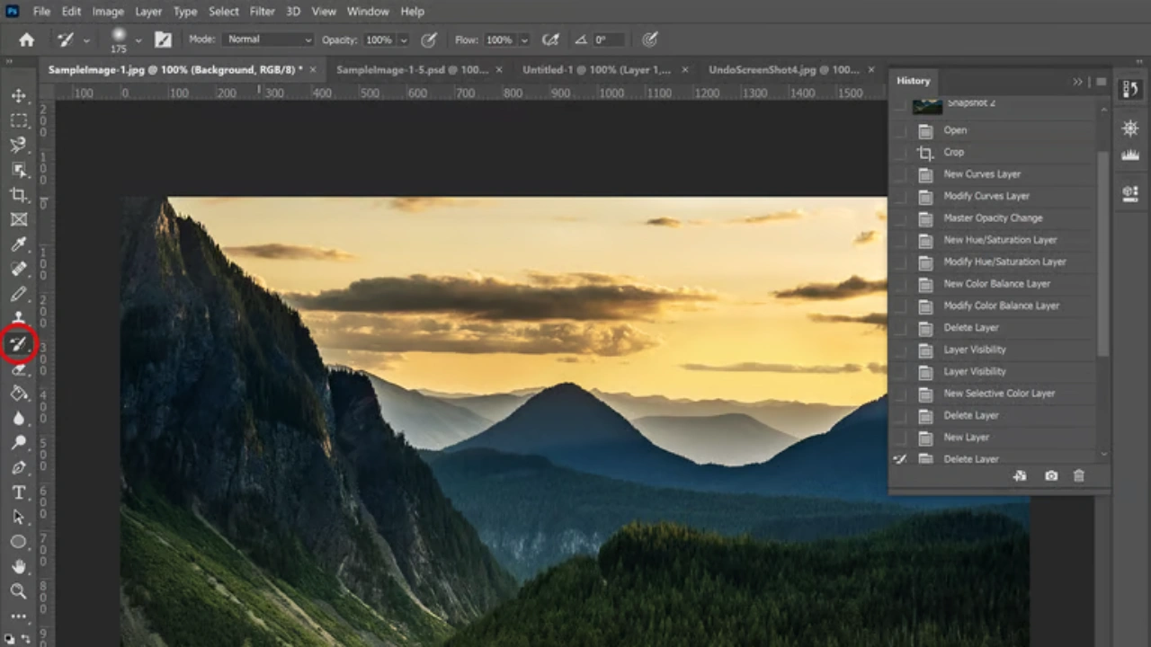Select the Crop tool in toolbar

click(x=18, y=195)
